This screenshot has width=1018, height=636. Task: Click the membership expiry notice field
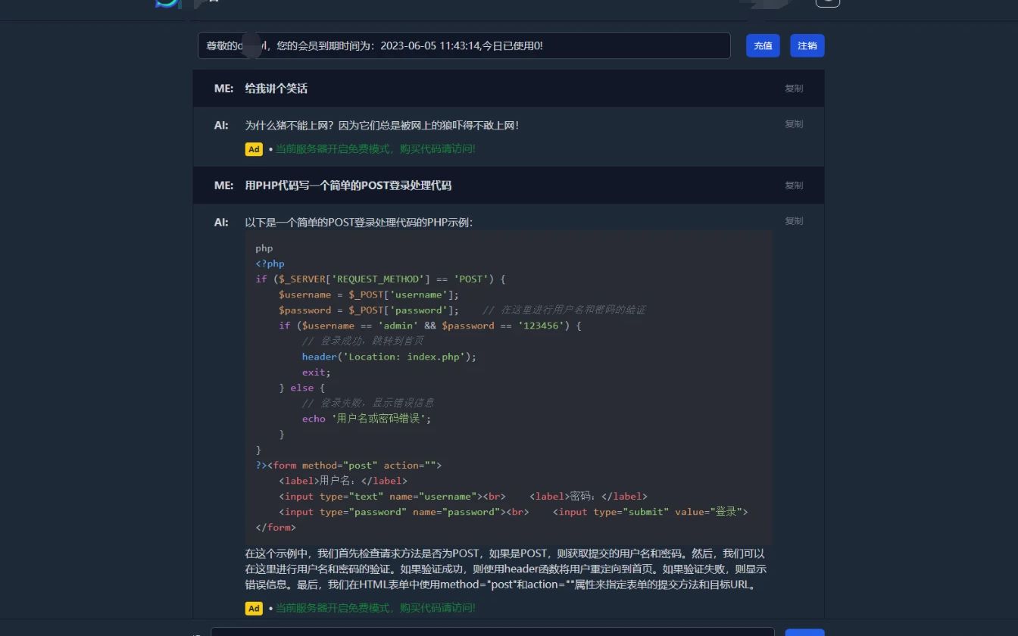click(x=464, y=45)
